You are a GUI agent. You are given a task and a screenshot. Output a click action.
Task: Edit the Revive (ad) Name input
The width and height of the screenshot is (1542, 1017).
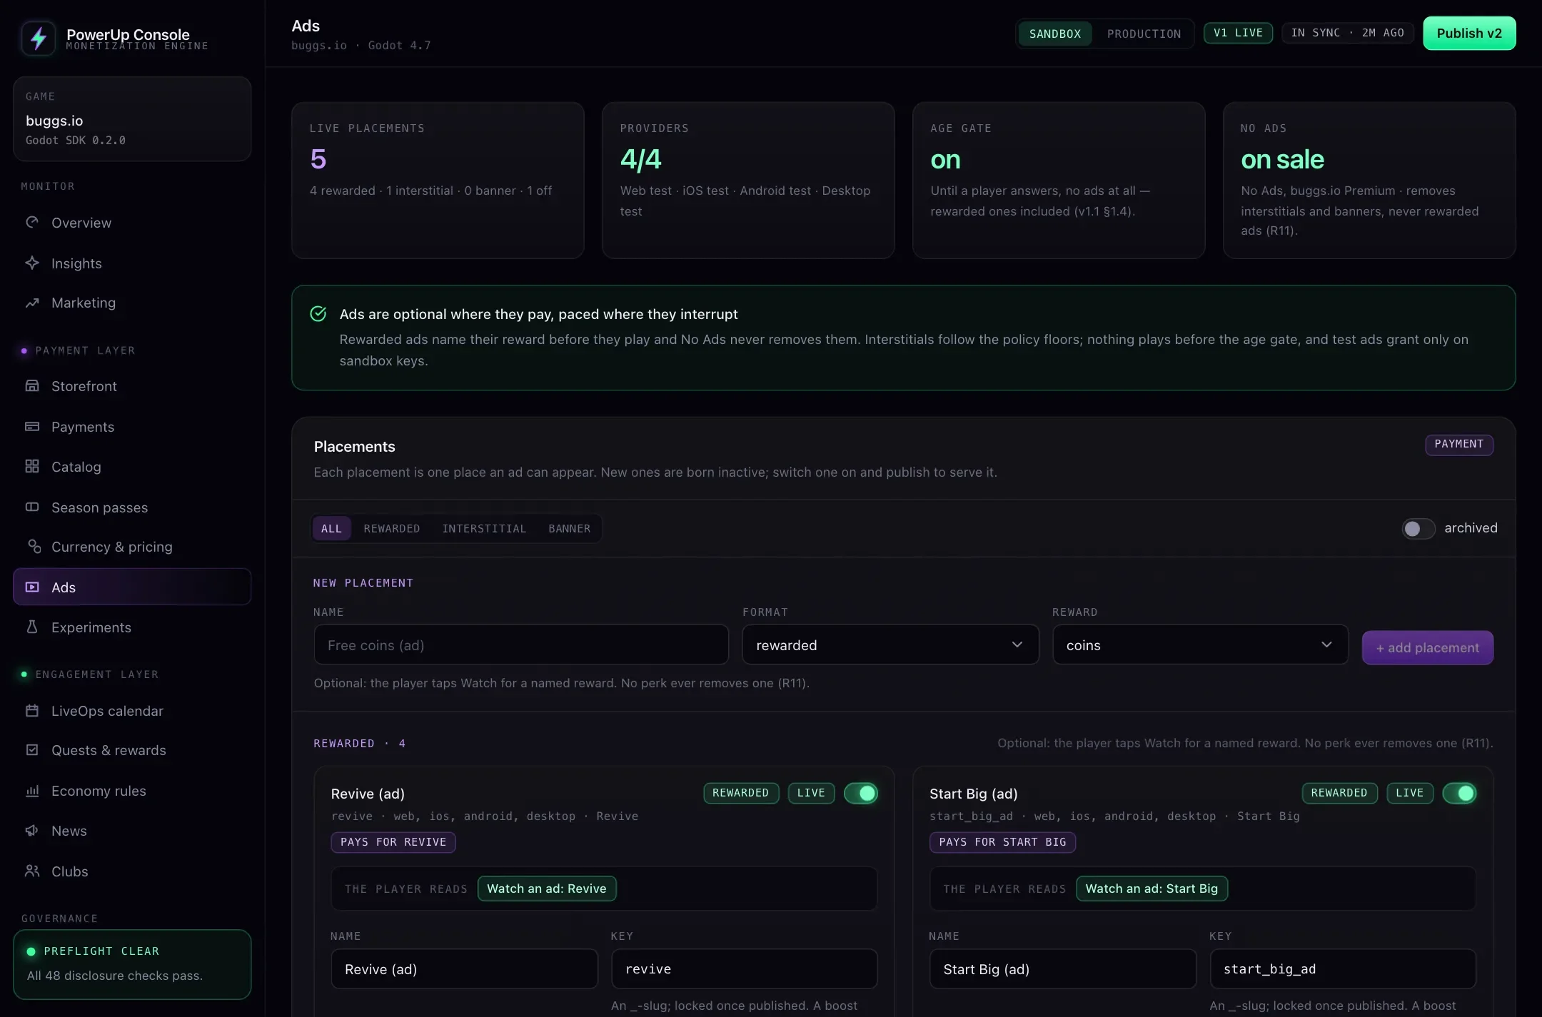tap(464, 969)
